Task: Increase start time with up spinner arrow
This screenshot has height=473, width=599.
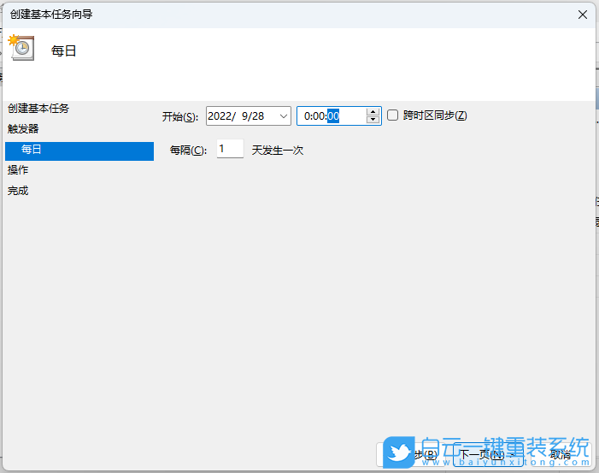Action: pyautogui.click(x=373, y=112)
